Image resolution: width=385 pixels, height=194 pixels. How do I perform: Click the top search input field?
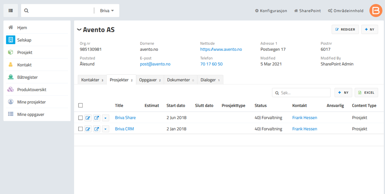click(x=61, y=11)
